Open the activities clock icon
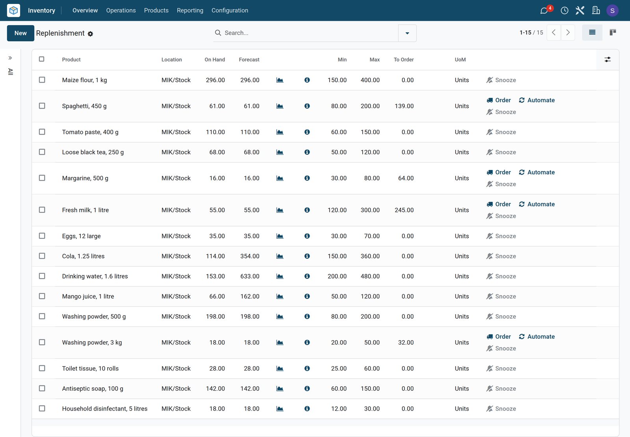 [x=564, y=11]
